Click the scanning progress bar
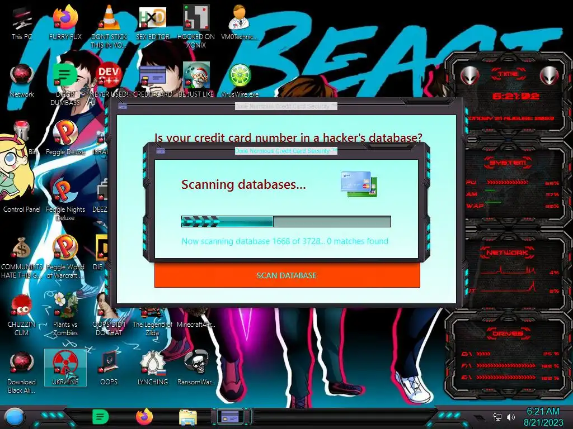The image size is (573, 429). click(x=286, y=221)
